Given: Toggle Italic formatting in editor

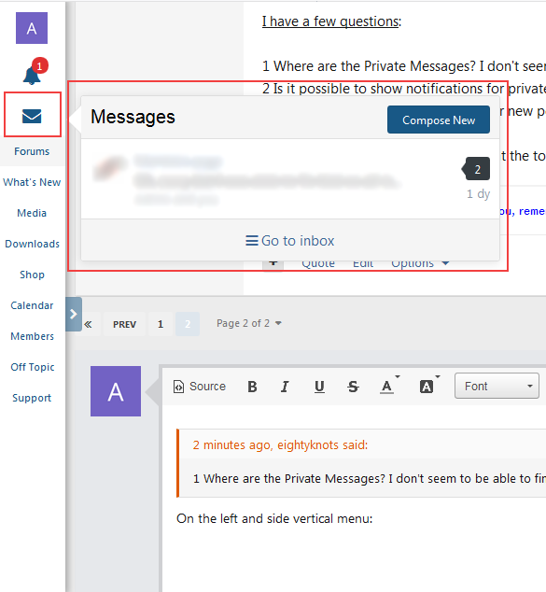Looking at the screenshot, I should (x=285, y=387).
